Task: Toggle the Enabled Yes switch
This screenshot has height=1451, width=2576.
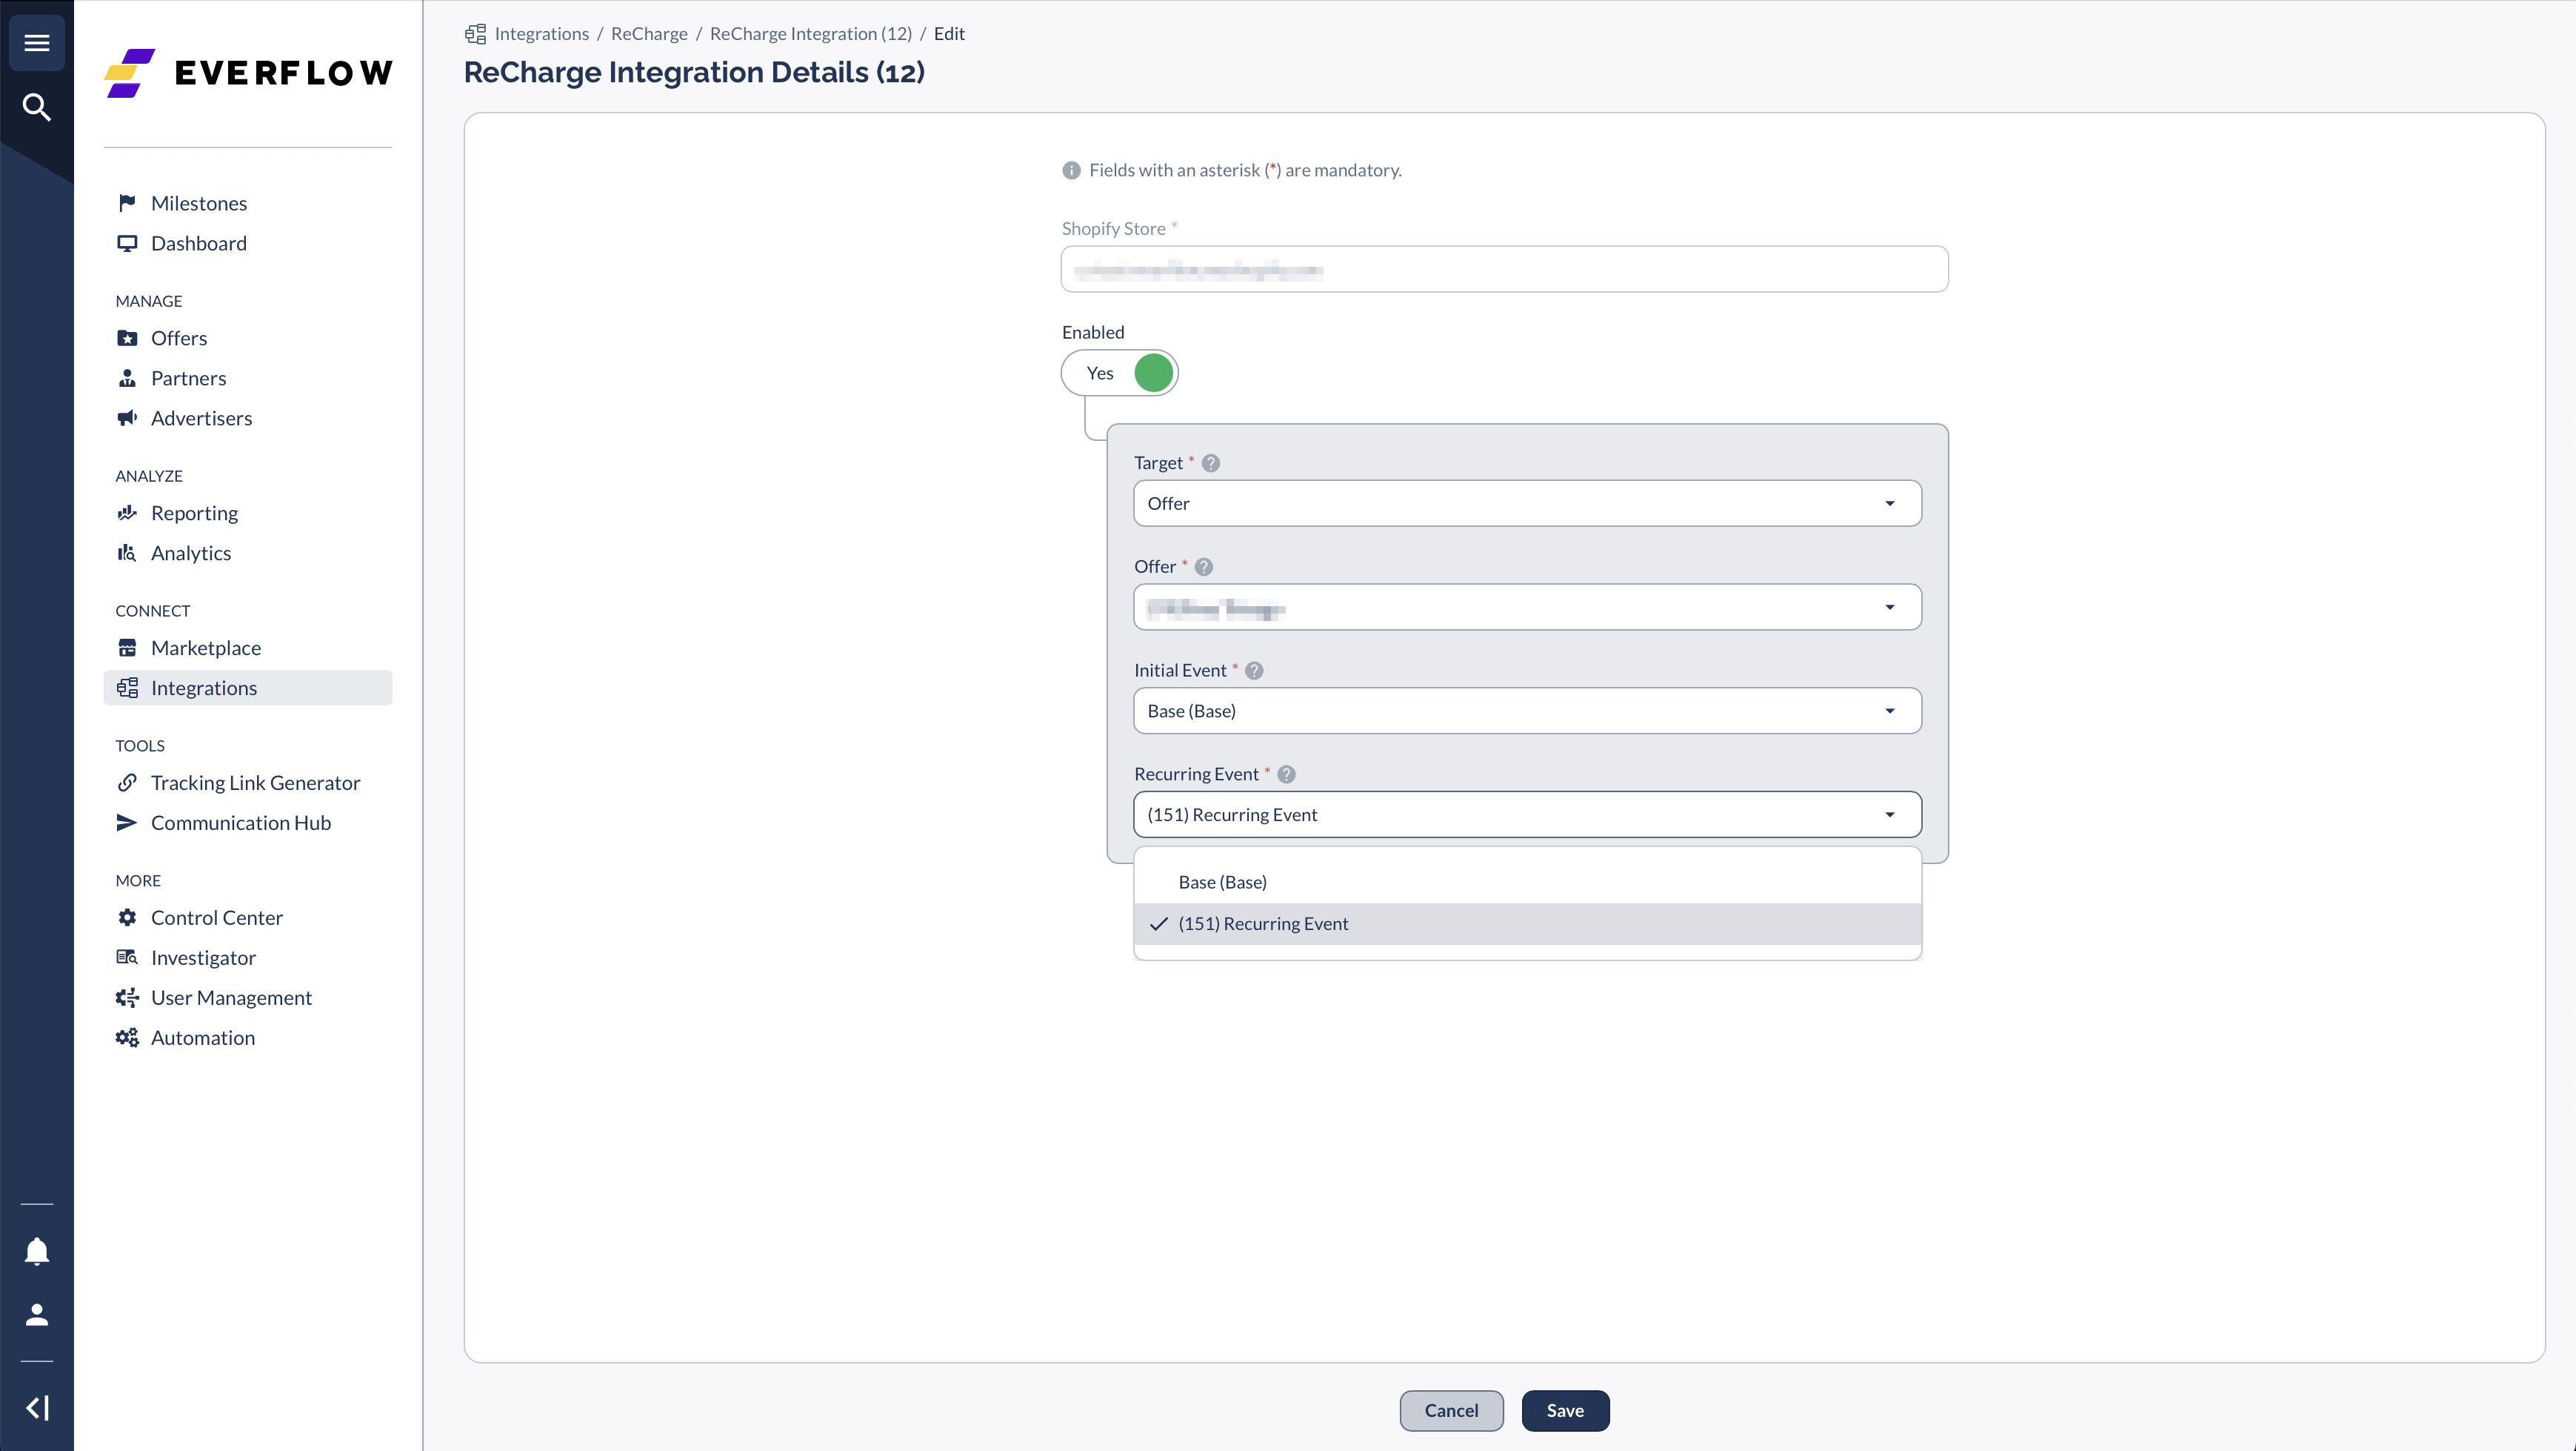Action: [x=1119, y=373]
